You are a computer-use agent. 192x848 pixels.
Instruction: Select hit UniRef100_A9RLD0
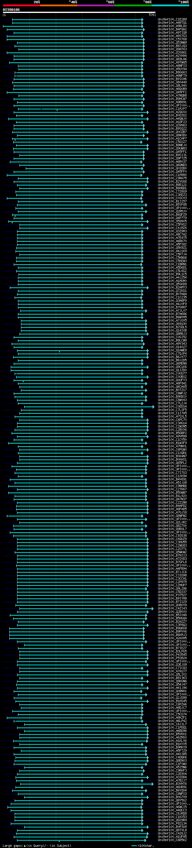(x=172, y=26)
